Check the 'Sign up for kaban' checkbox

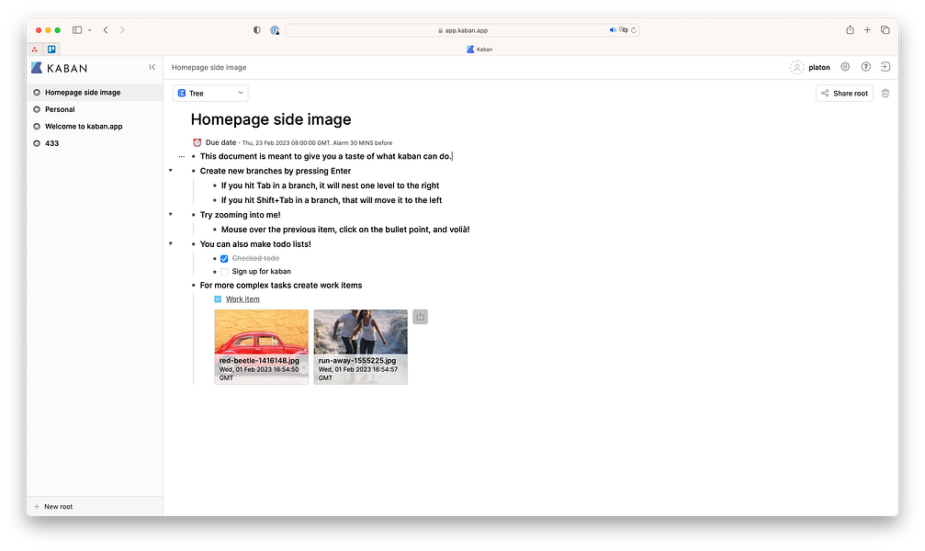(x=224, y=272)
